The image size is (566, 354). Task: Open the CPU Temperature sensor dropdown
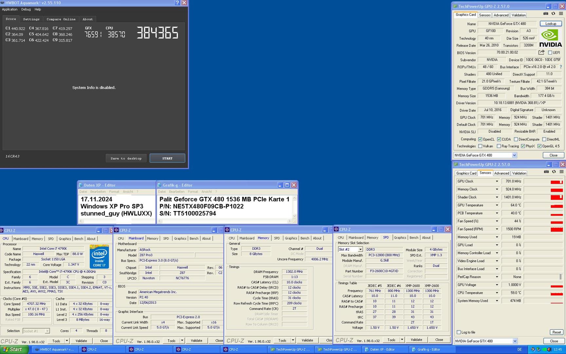[497, 293]
